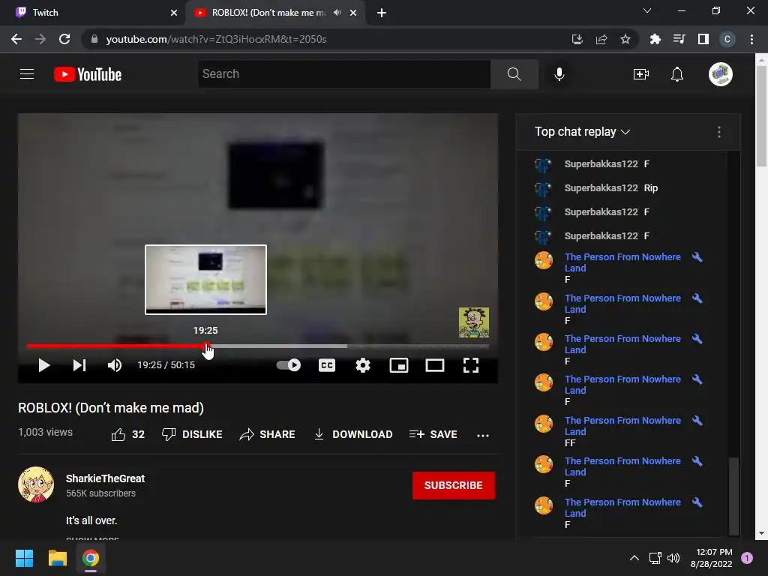The image size is (768, 576).
Task: Go to YouTube home via logo
Action: point(88,74)
